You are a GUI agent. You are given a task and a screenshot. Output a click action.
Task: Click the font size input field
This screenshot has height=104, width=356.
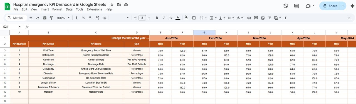pyautogui.click(x=142, y=18)
